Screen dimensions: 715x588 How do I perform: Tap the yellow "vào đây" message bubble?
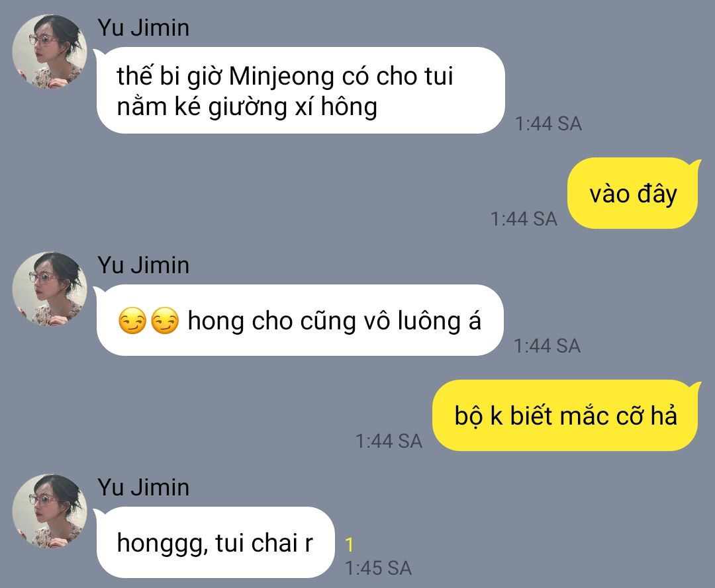633,193
